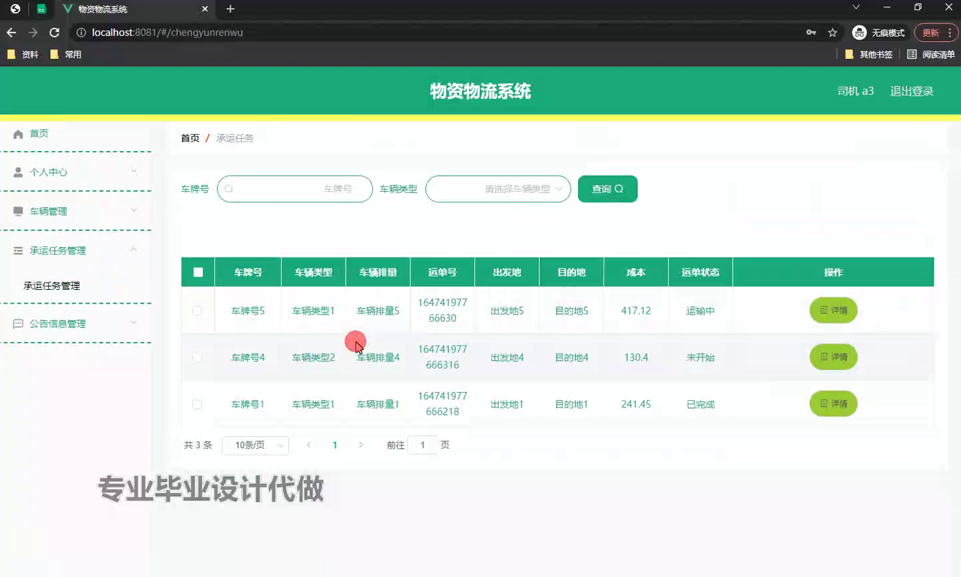Click the search magnifier in 车牌号 field

point(229,189)
